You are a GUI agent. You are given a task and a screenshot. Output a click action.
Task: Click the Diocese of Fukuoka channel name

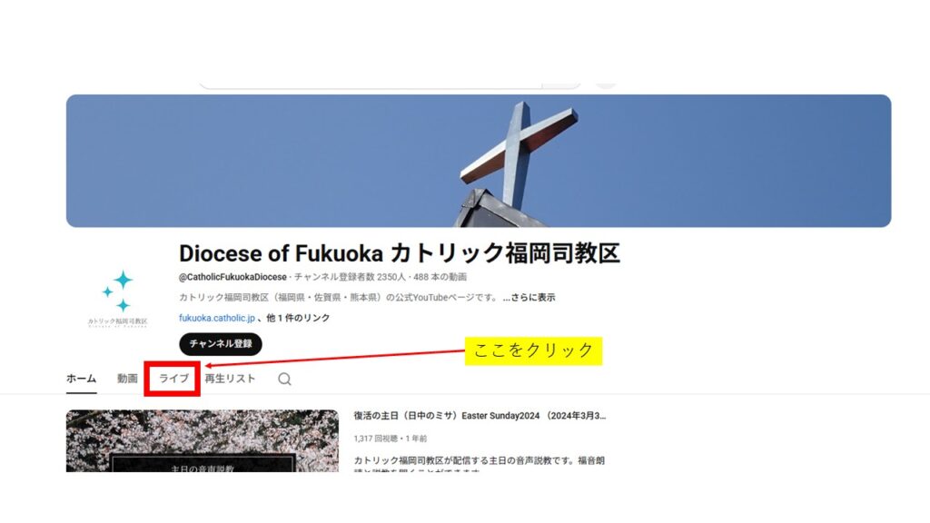coord(400,253)
